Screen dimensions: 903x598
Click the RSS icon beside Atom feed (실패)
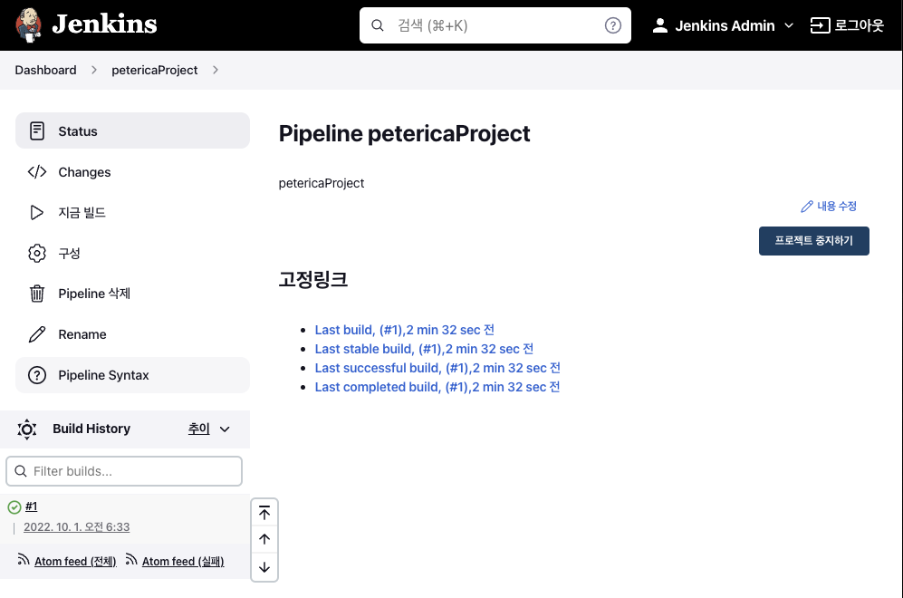point(131,559)
